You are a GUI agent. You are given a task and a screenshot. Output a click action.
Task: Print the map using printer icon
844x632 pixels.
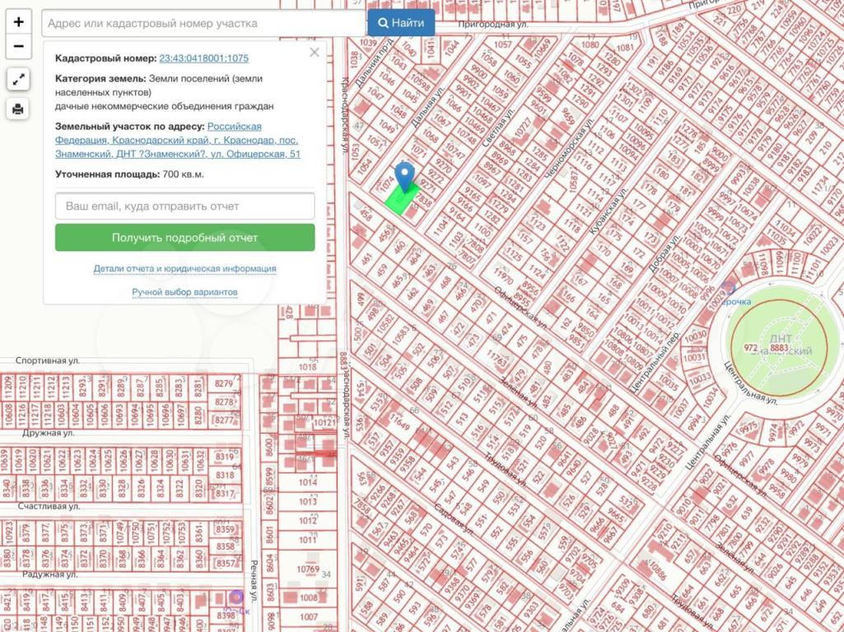(x=18, y=109)
